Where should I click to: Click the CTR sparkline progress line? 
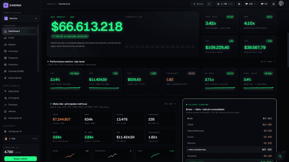(65, 88)
